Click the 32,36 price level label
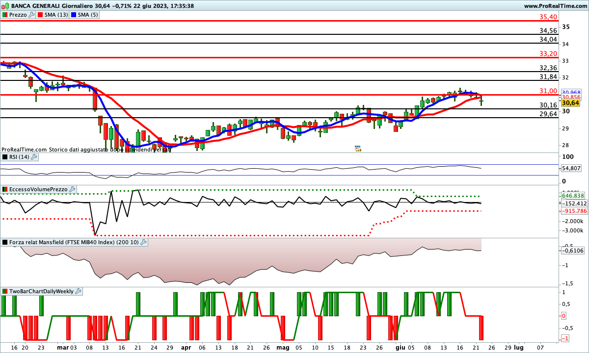Viewport: 589px width, 353px height. (x=548, y=68)
